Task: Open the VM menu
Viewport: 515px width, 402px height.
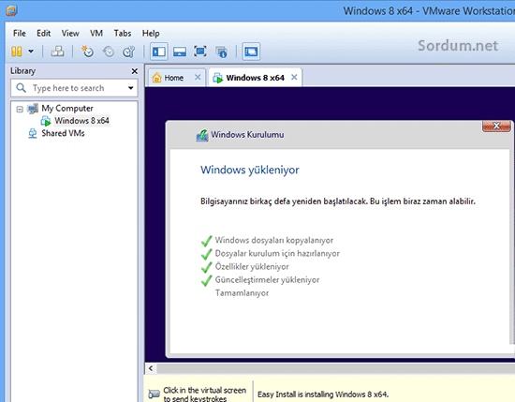Action: pos(96,34)
